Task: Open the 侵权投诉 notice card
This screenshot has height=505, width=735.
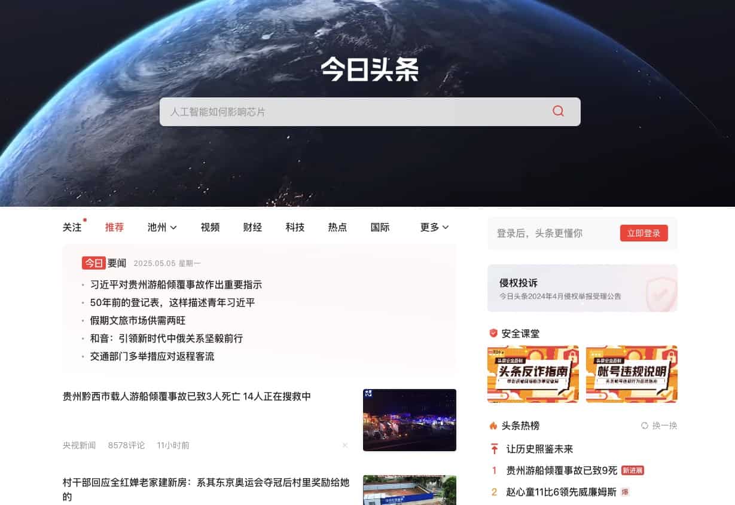Action: click(582, 288)
